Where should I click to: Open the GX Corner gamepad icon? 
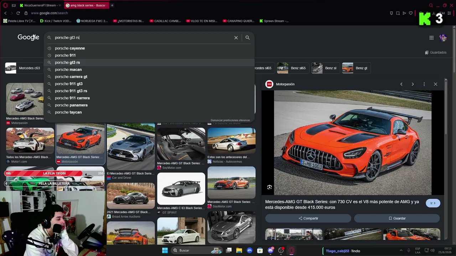pos(14,5)
